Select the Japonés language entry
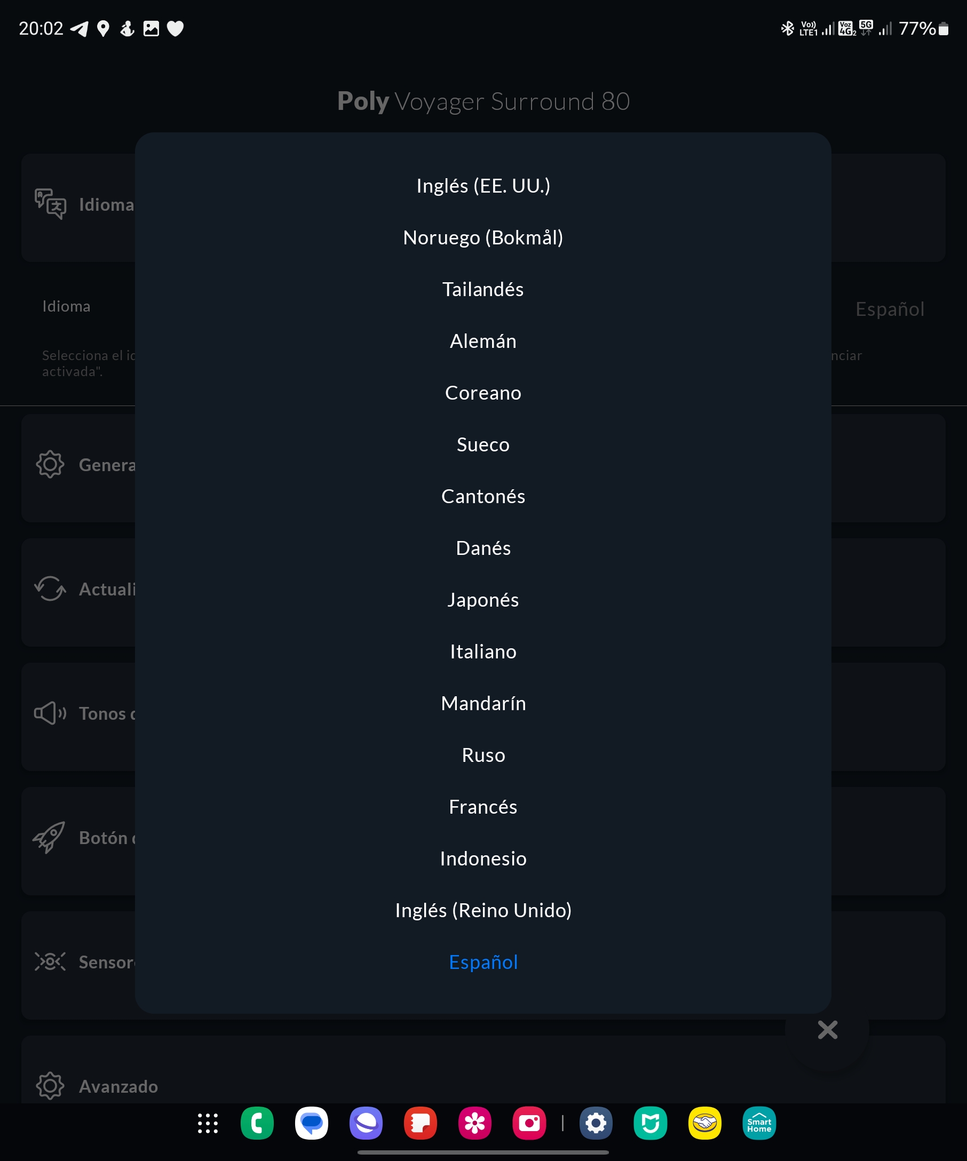This screenshot has height=1161, width=967. click(x=483, y=600)
